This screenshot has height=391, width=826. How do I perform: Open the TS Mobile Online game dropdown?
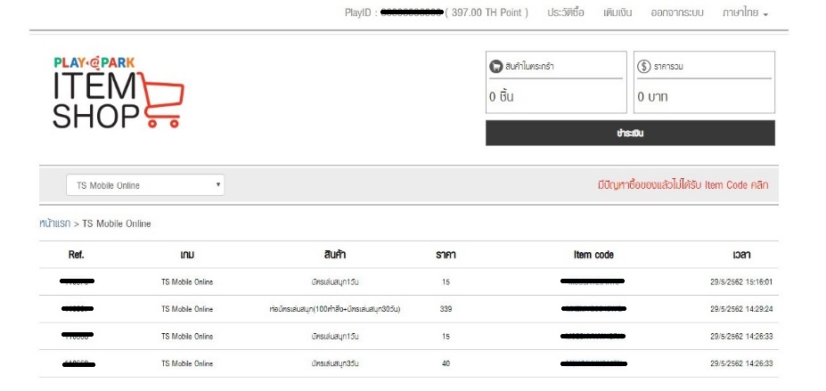click(145, 185)
